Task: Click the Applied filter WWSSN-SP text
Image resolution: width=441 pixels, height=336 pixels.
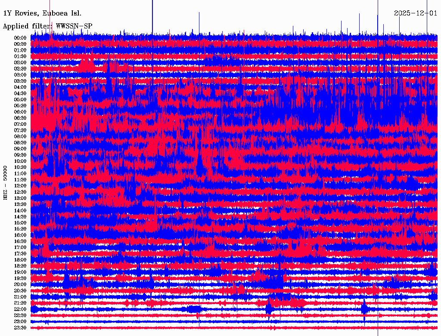Action: [47, 26]
